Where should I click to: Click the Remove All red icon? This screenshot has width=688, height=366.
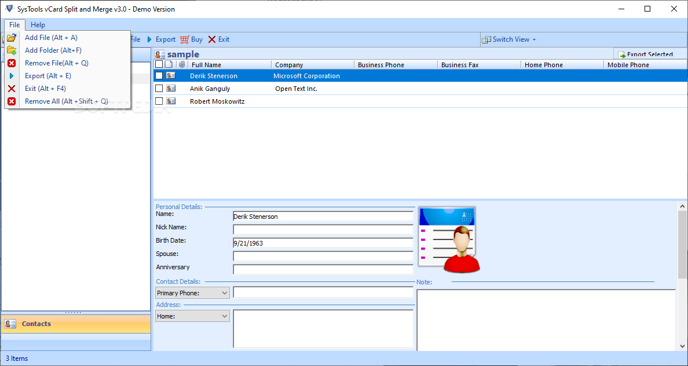click(x=12, y=101)
